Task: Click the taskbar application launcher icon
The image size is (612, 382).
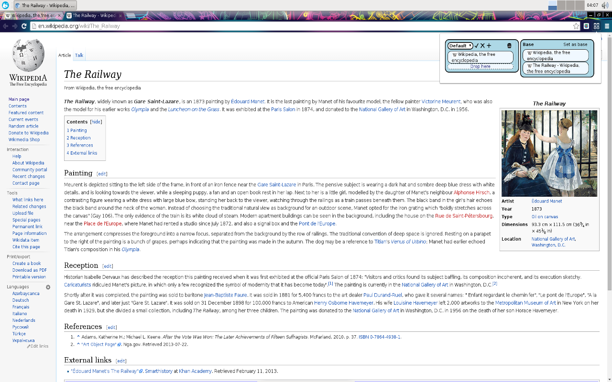Action: [x=5, y=5]
